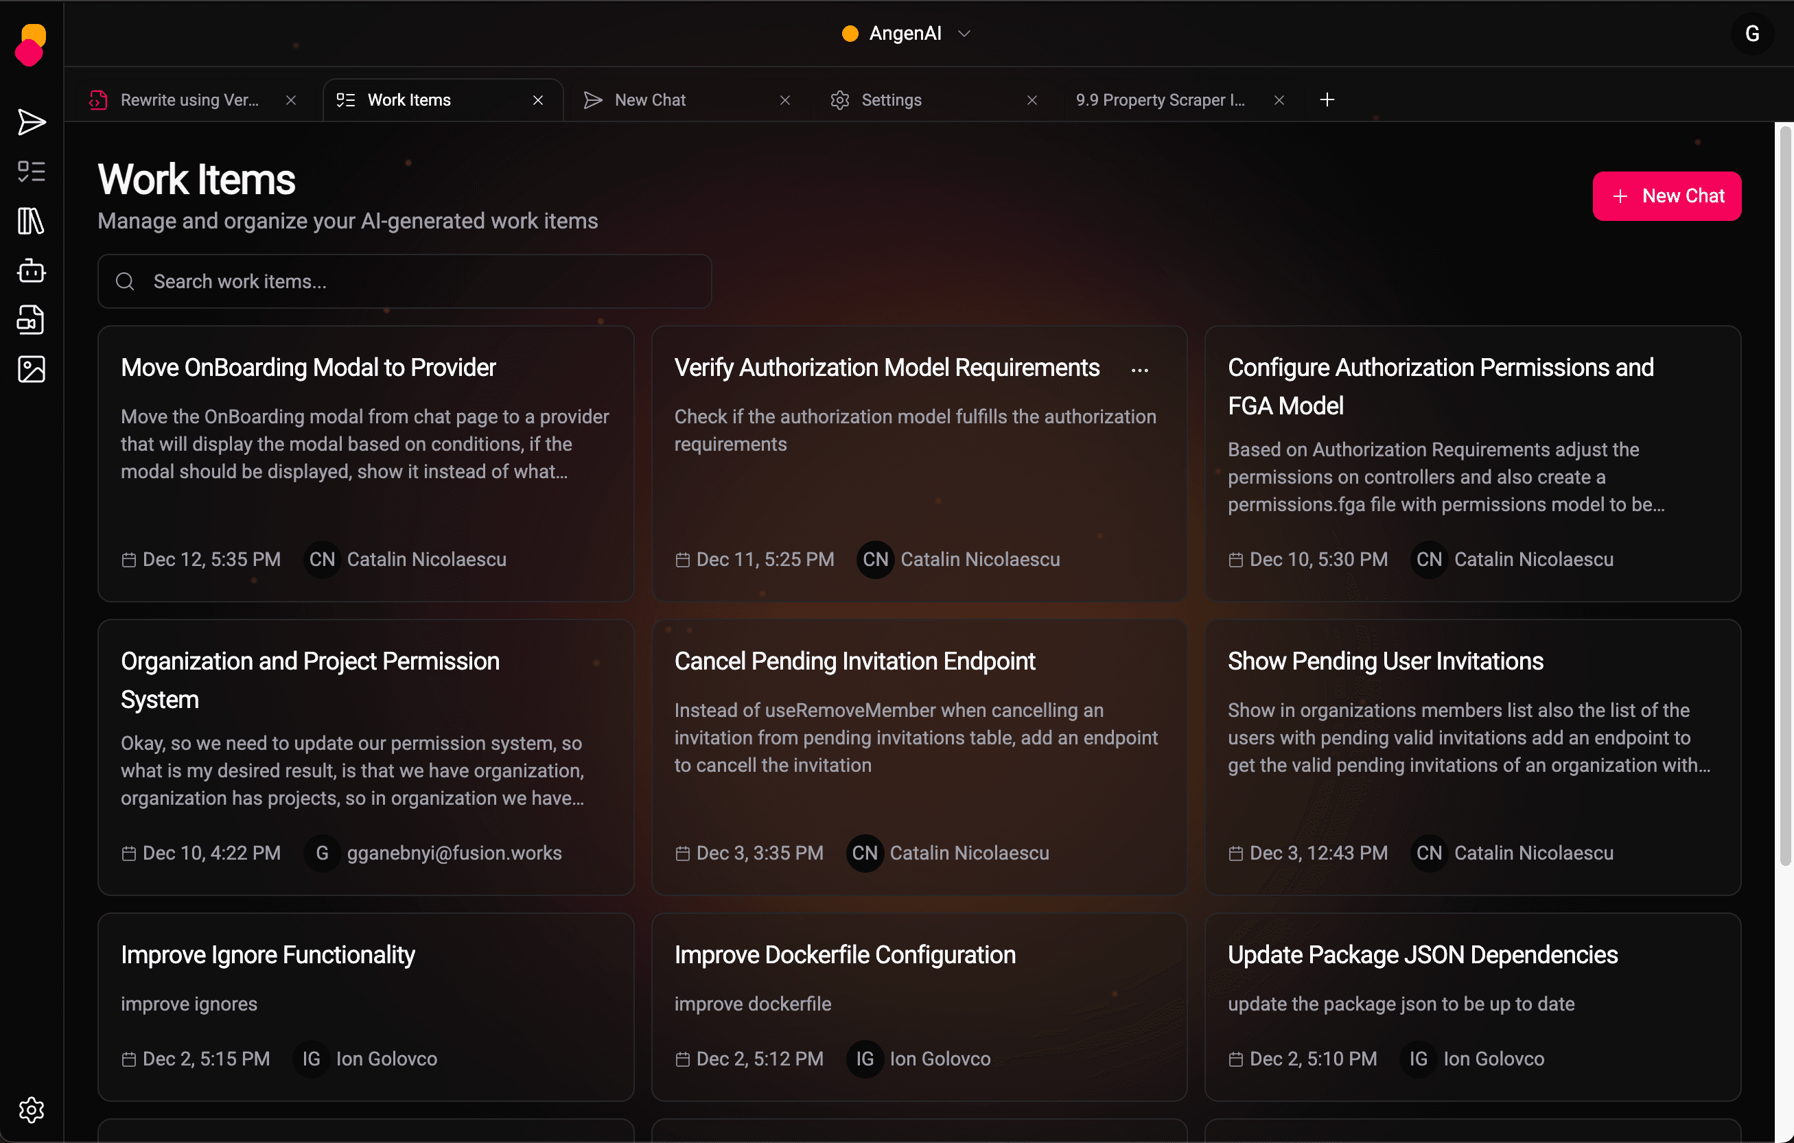Click the pink New Chat button
Image resolution: width=1794 pixels, height=1143 pixels.
click(1666, 196)
